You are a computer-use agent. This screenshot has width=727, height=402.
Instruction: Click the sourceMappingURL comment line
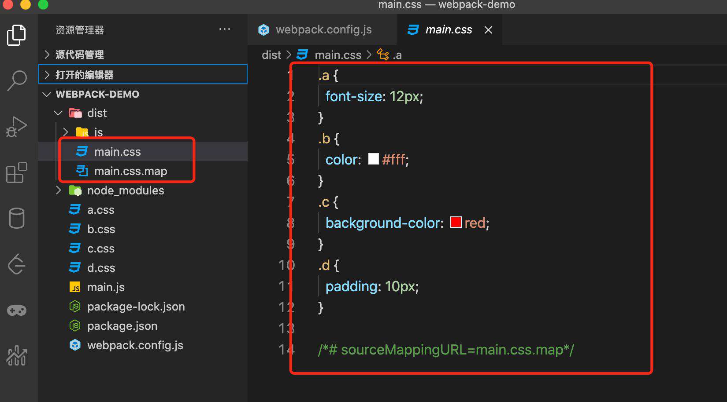pyautogui.click(x=446, y=350)
